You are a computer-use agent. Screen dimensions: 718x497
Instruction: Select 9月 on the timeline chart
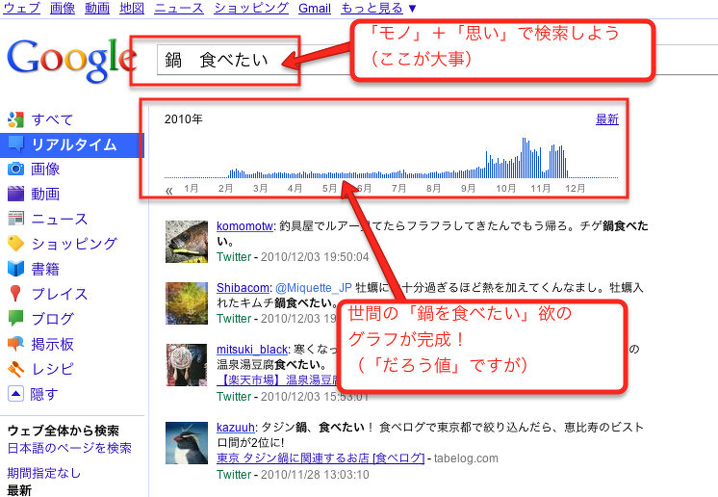[x=468, y=188]
